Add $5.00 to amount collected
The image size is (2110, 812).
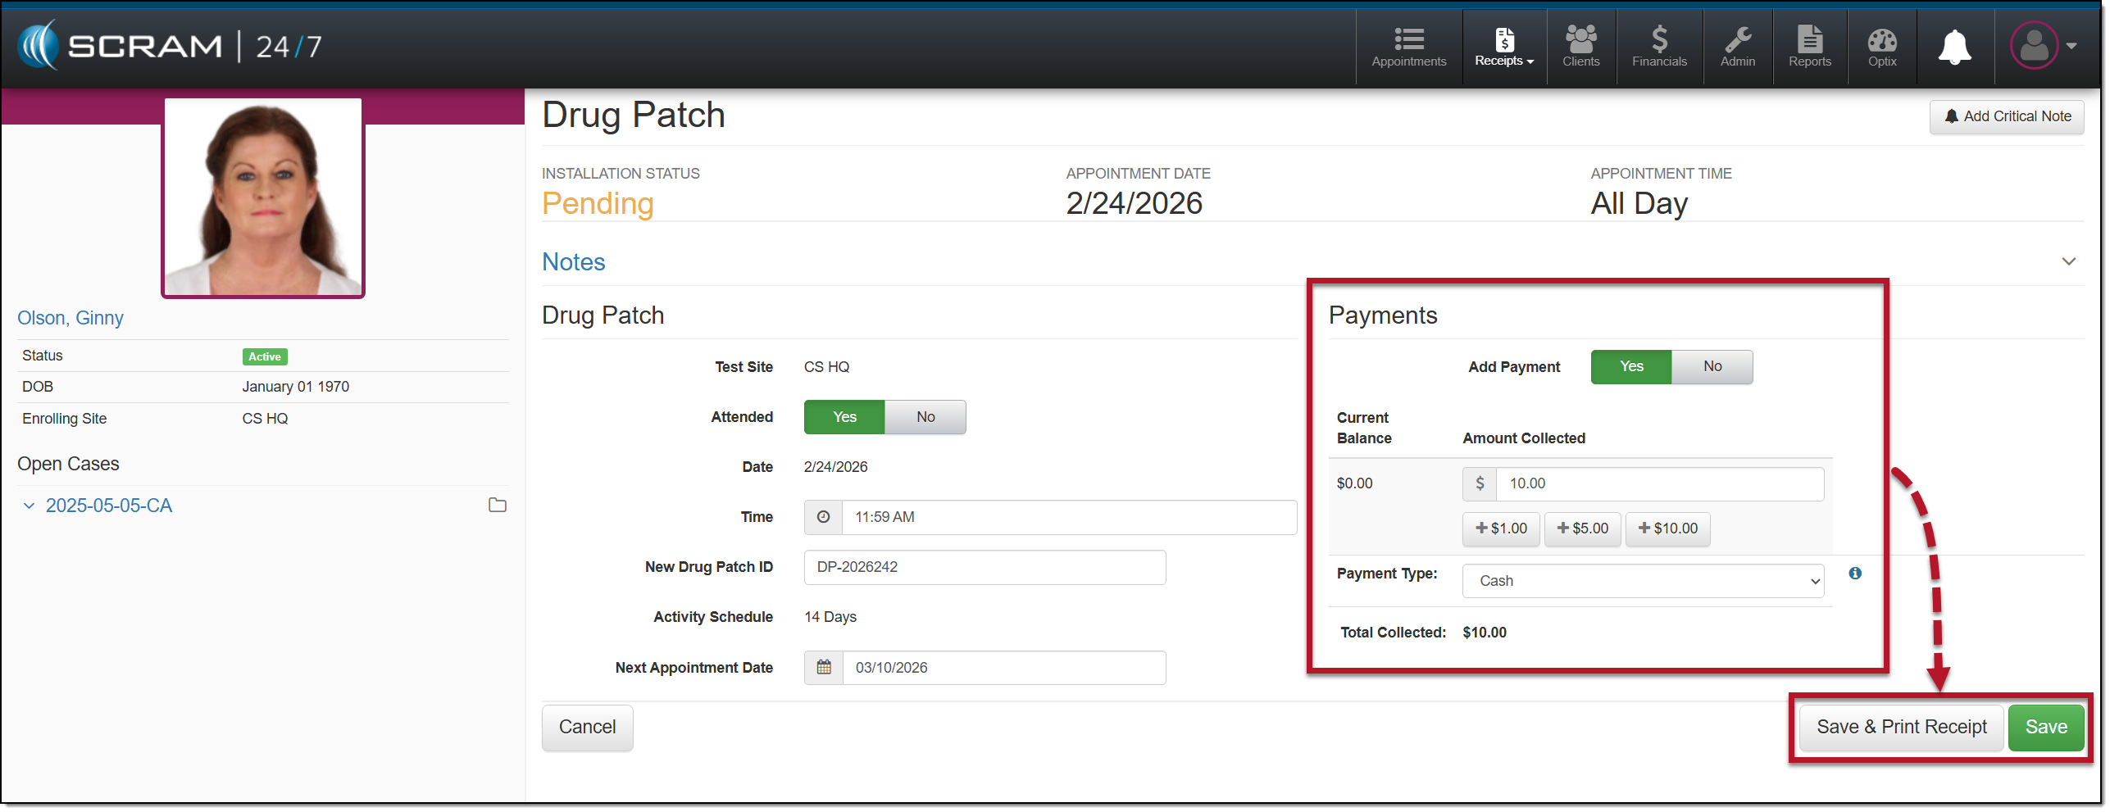click(x=1582, y=528)
